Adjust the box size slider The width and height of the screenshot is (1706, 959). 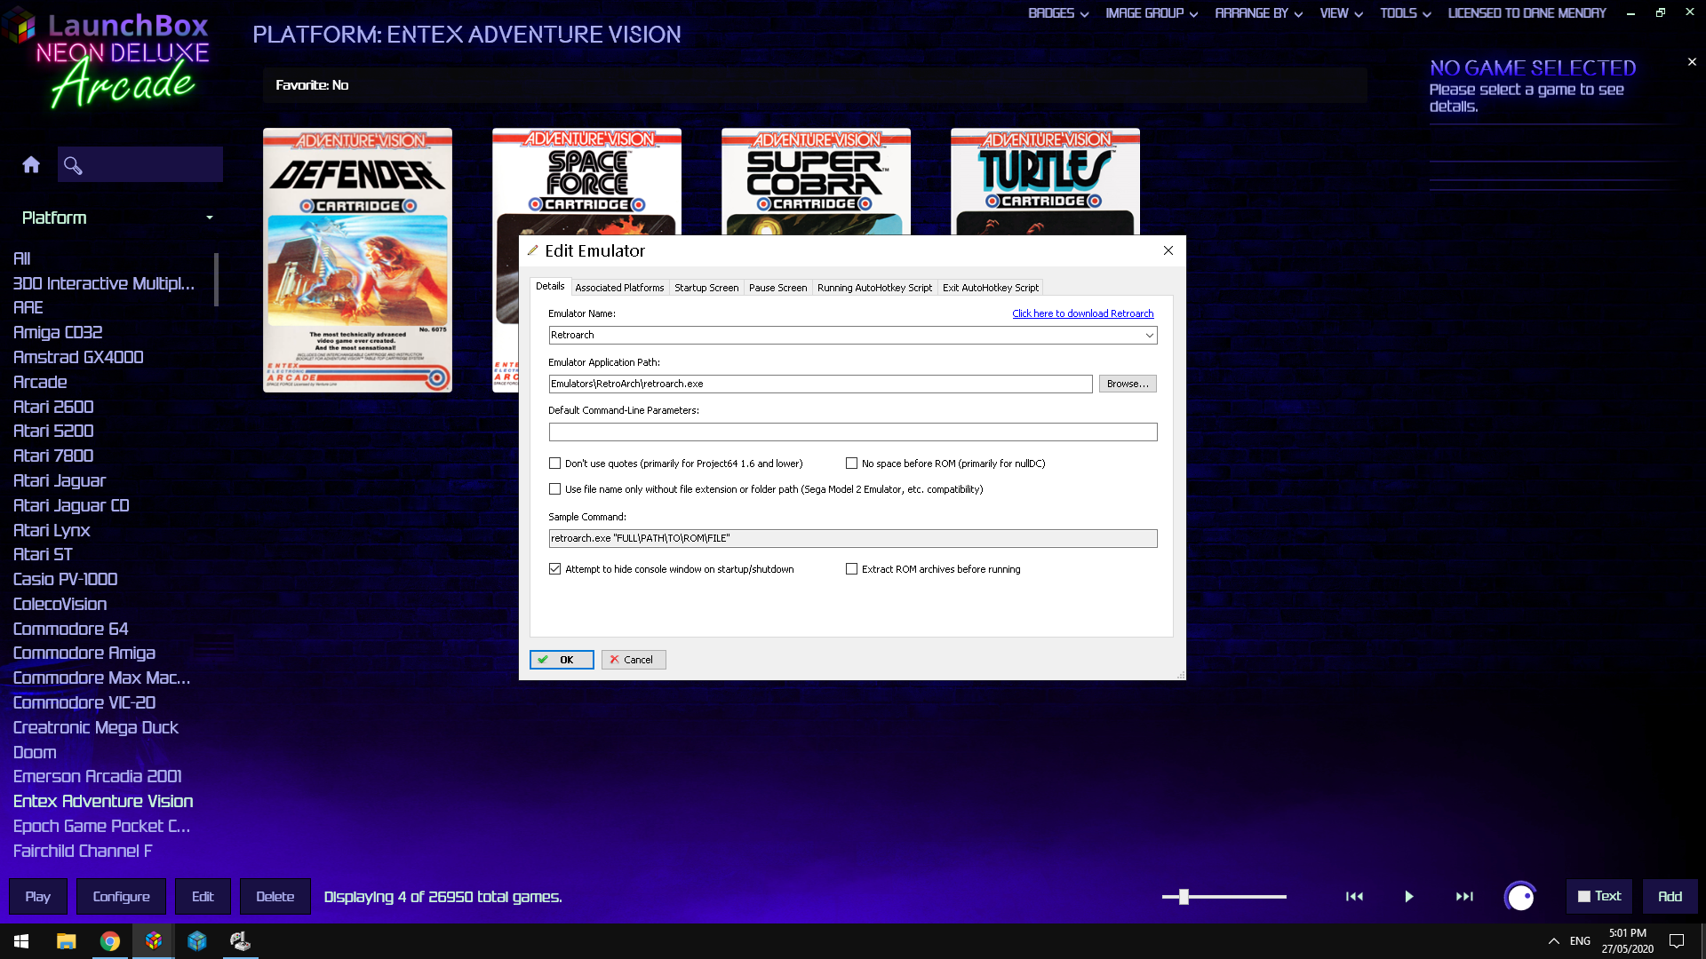(x=1184, y=897)
